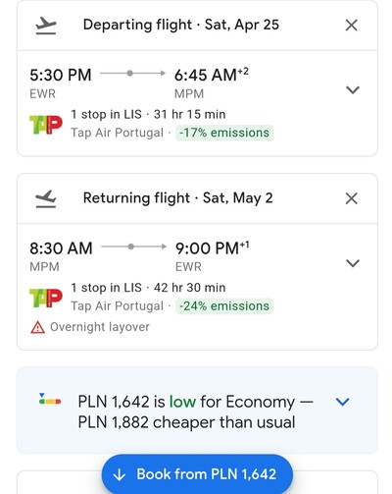Click the overnight layover warning triangle icon

click(37, 327)
